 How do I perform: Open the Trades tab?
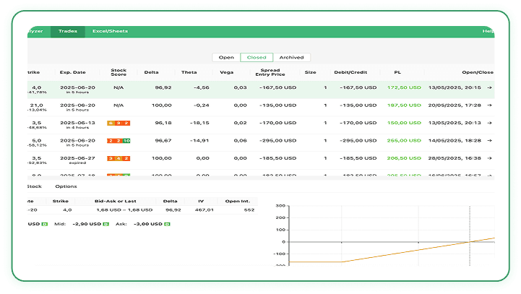point(68,31)
